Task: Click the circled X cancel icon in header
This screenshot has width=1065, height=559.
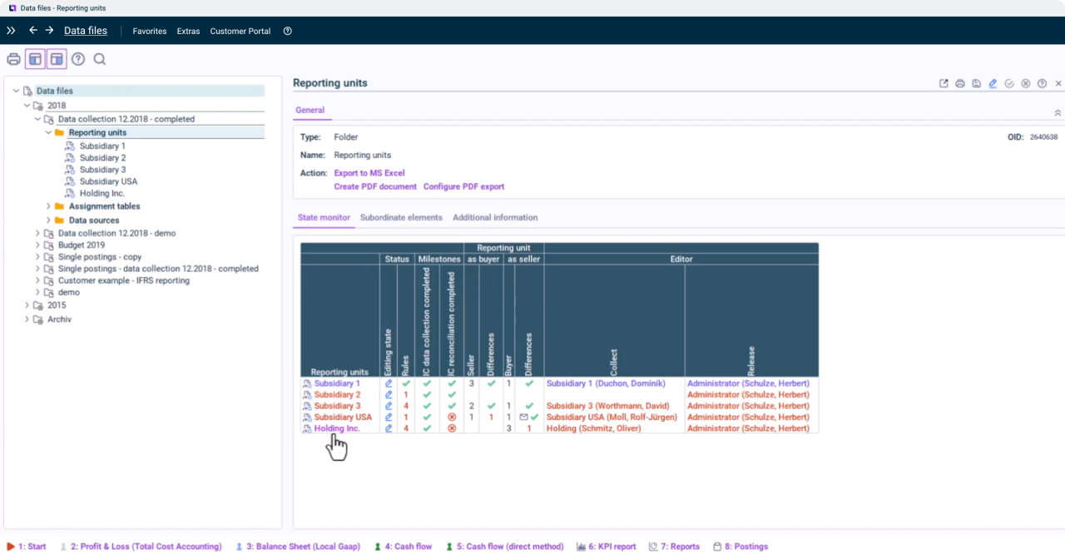Action: tap(1026, 83)
